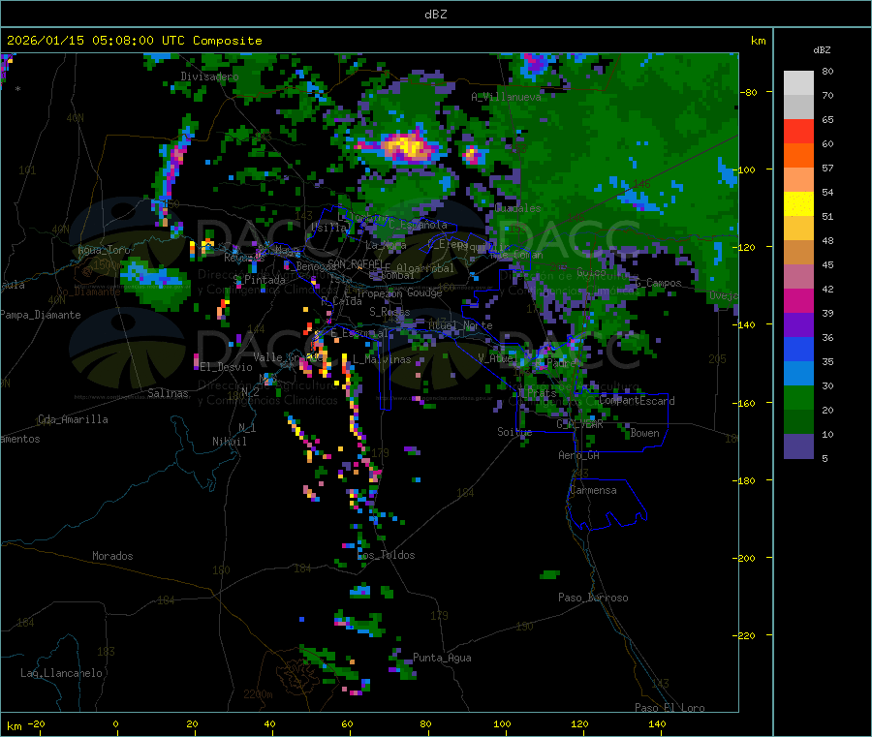
Task: Click the 'Bowen' location label
Action: pyautogui.click(x=644, y=433)
